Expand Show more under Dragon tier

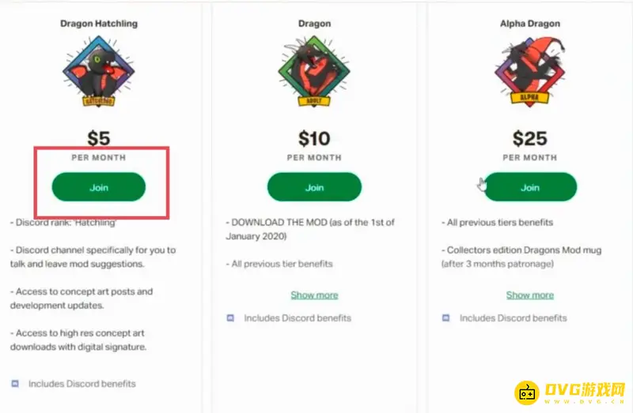tap(314, 295)
